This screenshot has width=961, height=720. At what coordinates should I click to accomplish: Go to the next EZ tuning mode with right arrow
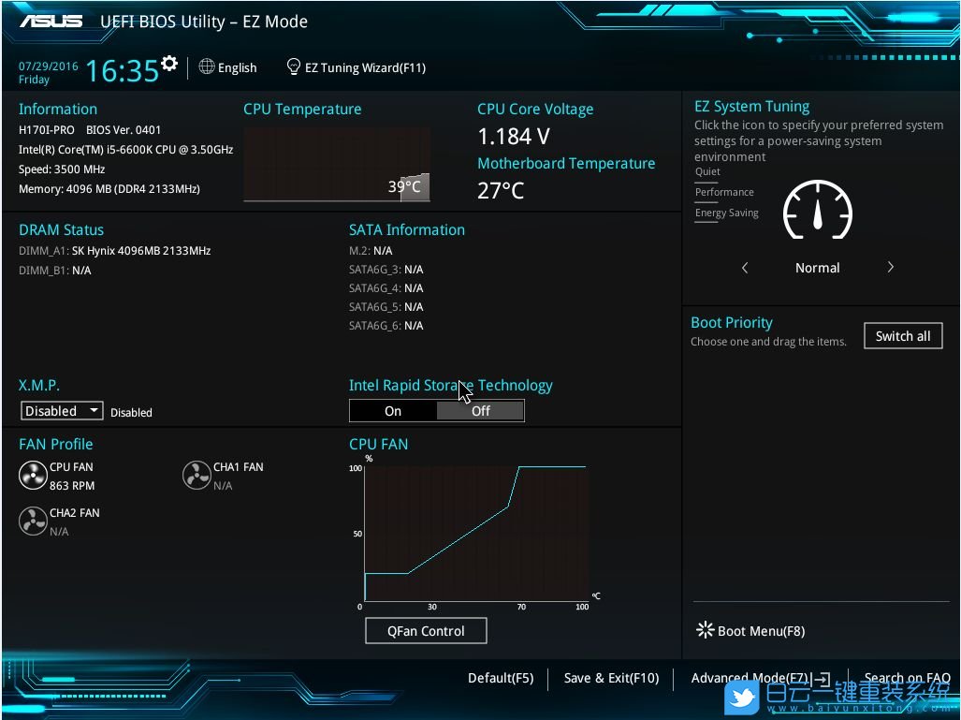pos(890,268)
